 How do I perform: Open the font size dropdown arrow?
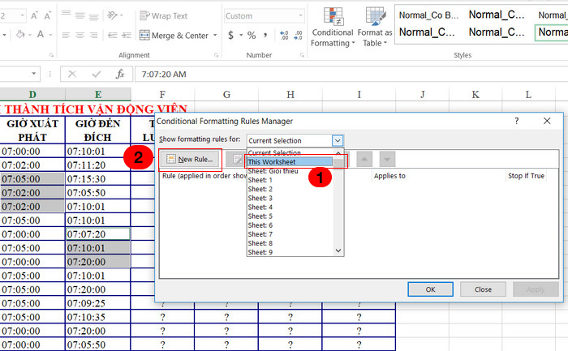coord(22,15)
